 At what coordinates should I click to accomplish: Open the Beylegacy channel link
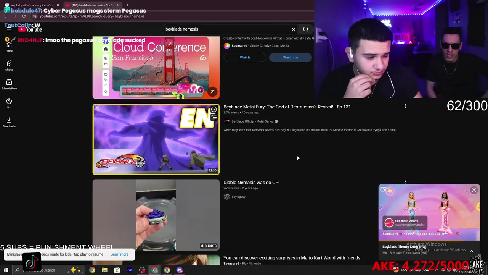(x=238, y=197)
